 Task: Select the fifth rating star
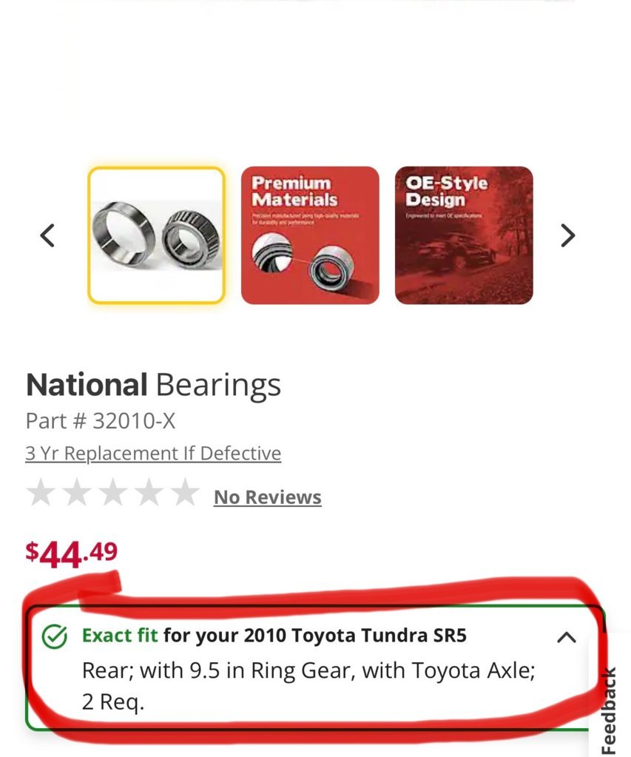coord(186,492)
